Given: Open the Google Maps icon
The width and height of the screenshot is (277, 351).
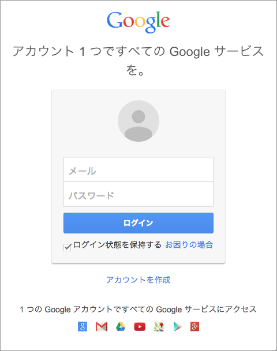Looking at the screenshot, I should coord(159,327).
